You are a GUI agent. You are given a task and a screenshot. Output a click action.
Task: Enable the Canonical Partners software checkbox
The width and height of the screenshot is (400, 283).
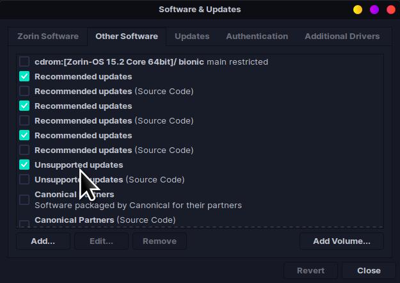(24, 200)
